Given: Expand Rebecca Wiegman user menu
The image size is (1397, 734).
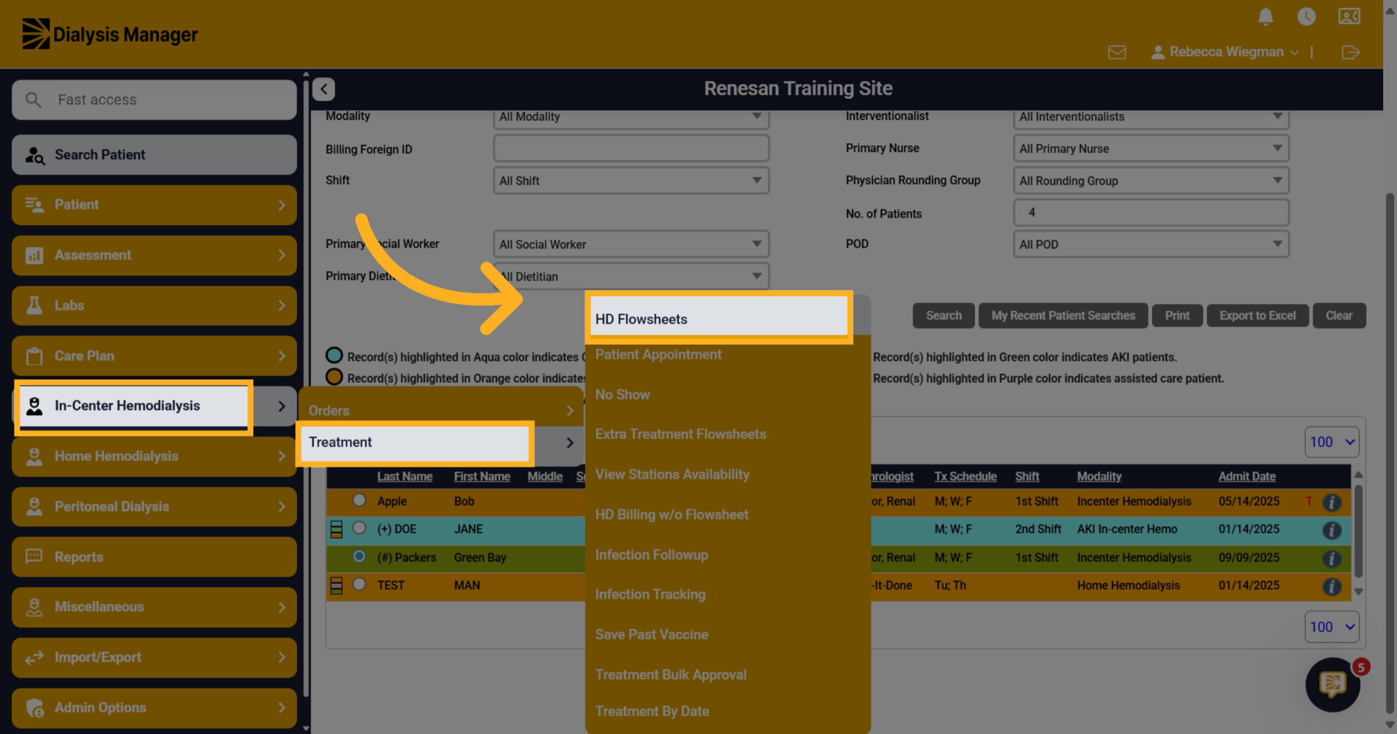Looking at the screenshot, I should tap(1225, 52).
